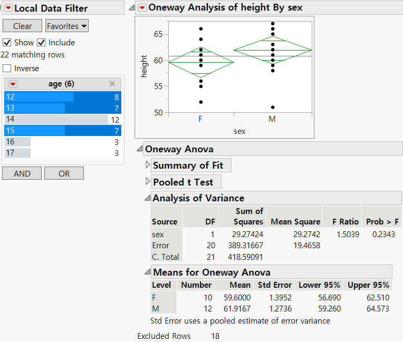Open the Local Data Filter red triangle menu
The width and height of the screenshot is (403, 342).
point(8,8)
